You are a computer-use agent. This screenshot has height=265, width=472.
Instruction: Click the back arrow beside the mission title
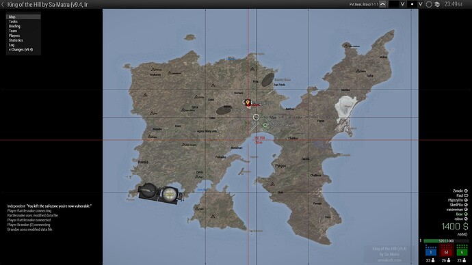[3, 5]
